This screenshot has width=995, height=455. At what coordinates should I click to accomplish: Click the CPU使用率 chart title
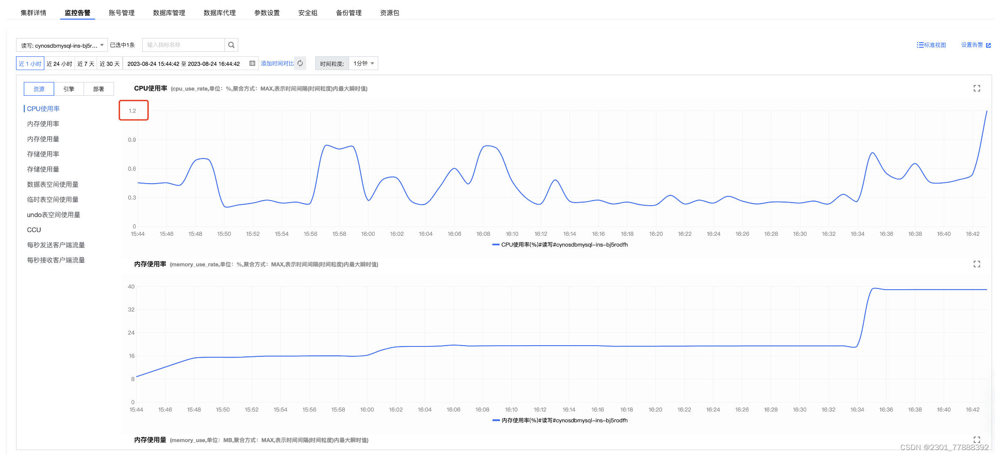click(151, 88)
